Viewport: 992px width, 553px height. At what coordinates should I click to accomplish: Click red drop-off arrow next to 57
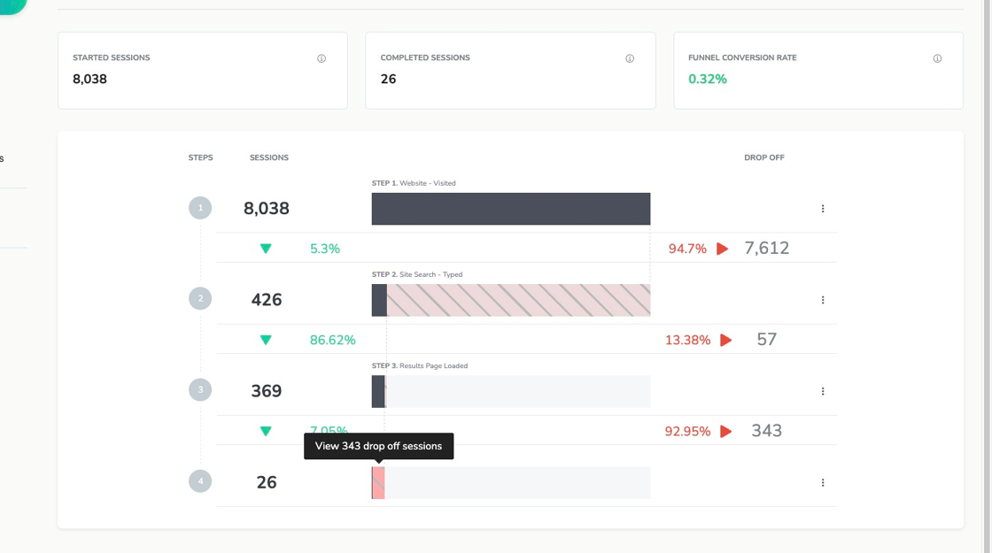(x=725, y=340)
